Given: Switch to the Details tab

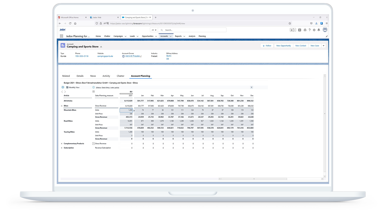Looking at the screenshot, I should point(80,76).
